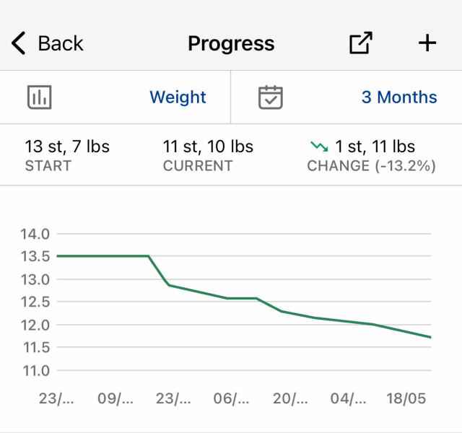Tap the Progress page title
Image resolution: width=462 pixels, height=433 pixels.
(x=231, y=43)
